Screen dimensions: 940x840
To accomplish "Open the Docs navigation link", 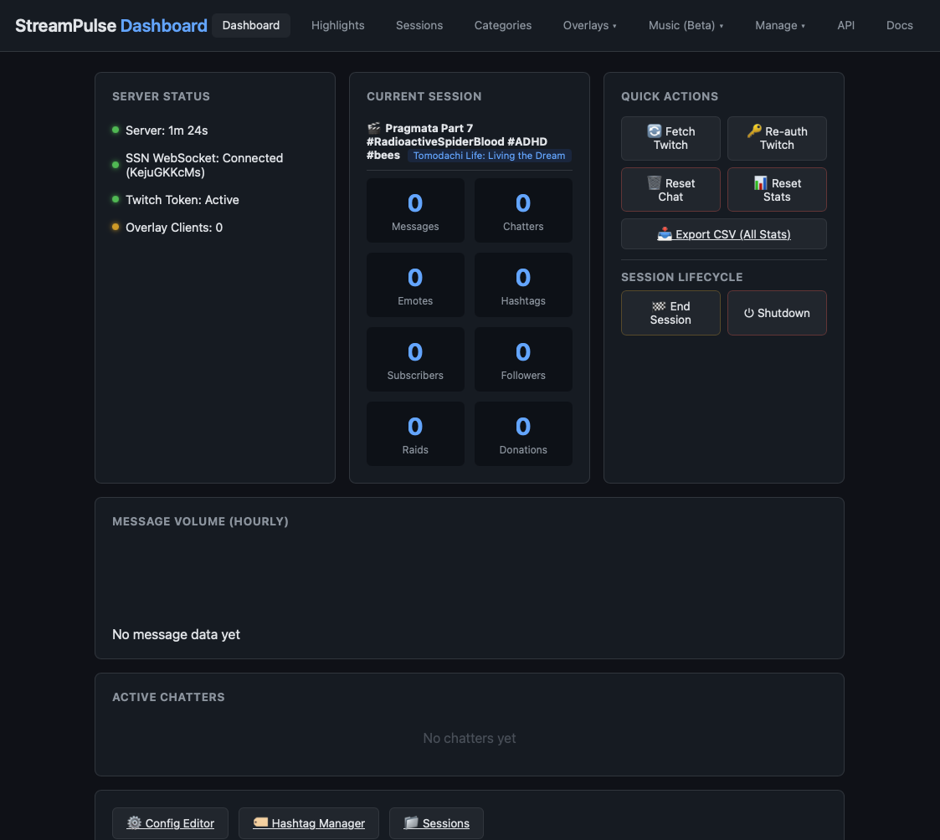I will 899,25.
